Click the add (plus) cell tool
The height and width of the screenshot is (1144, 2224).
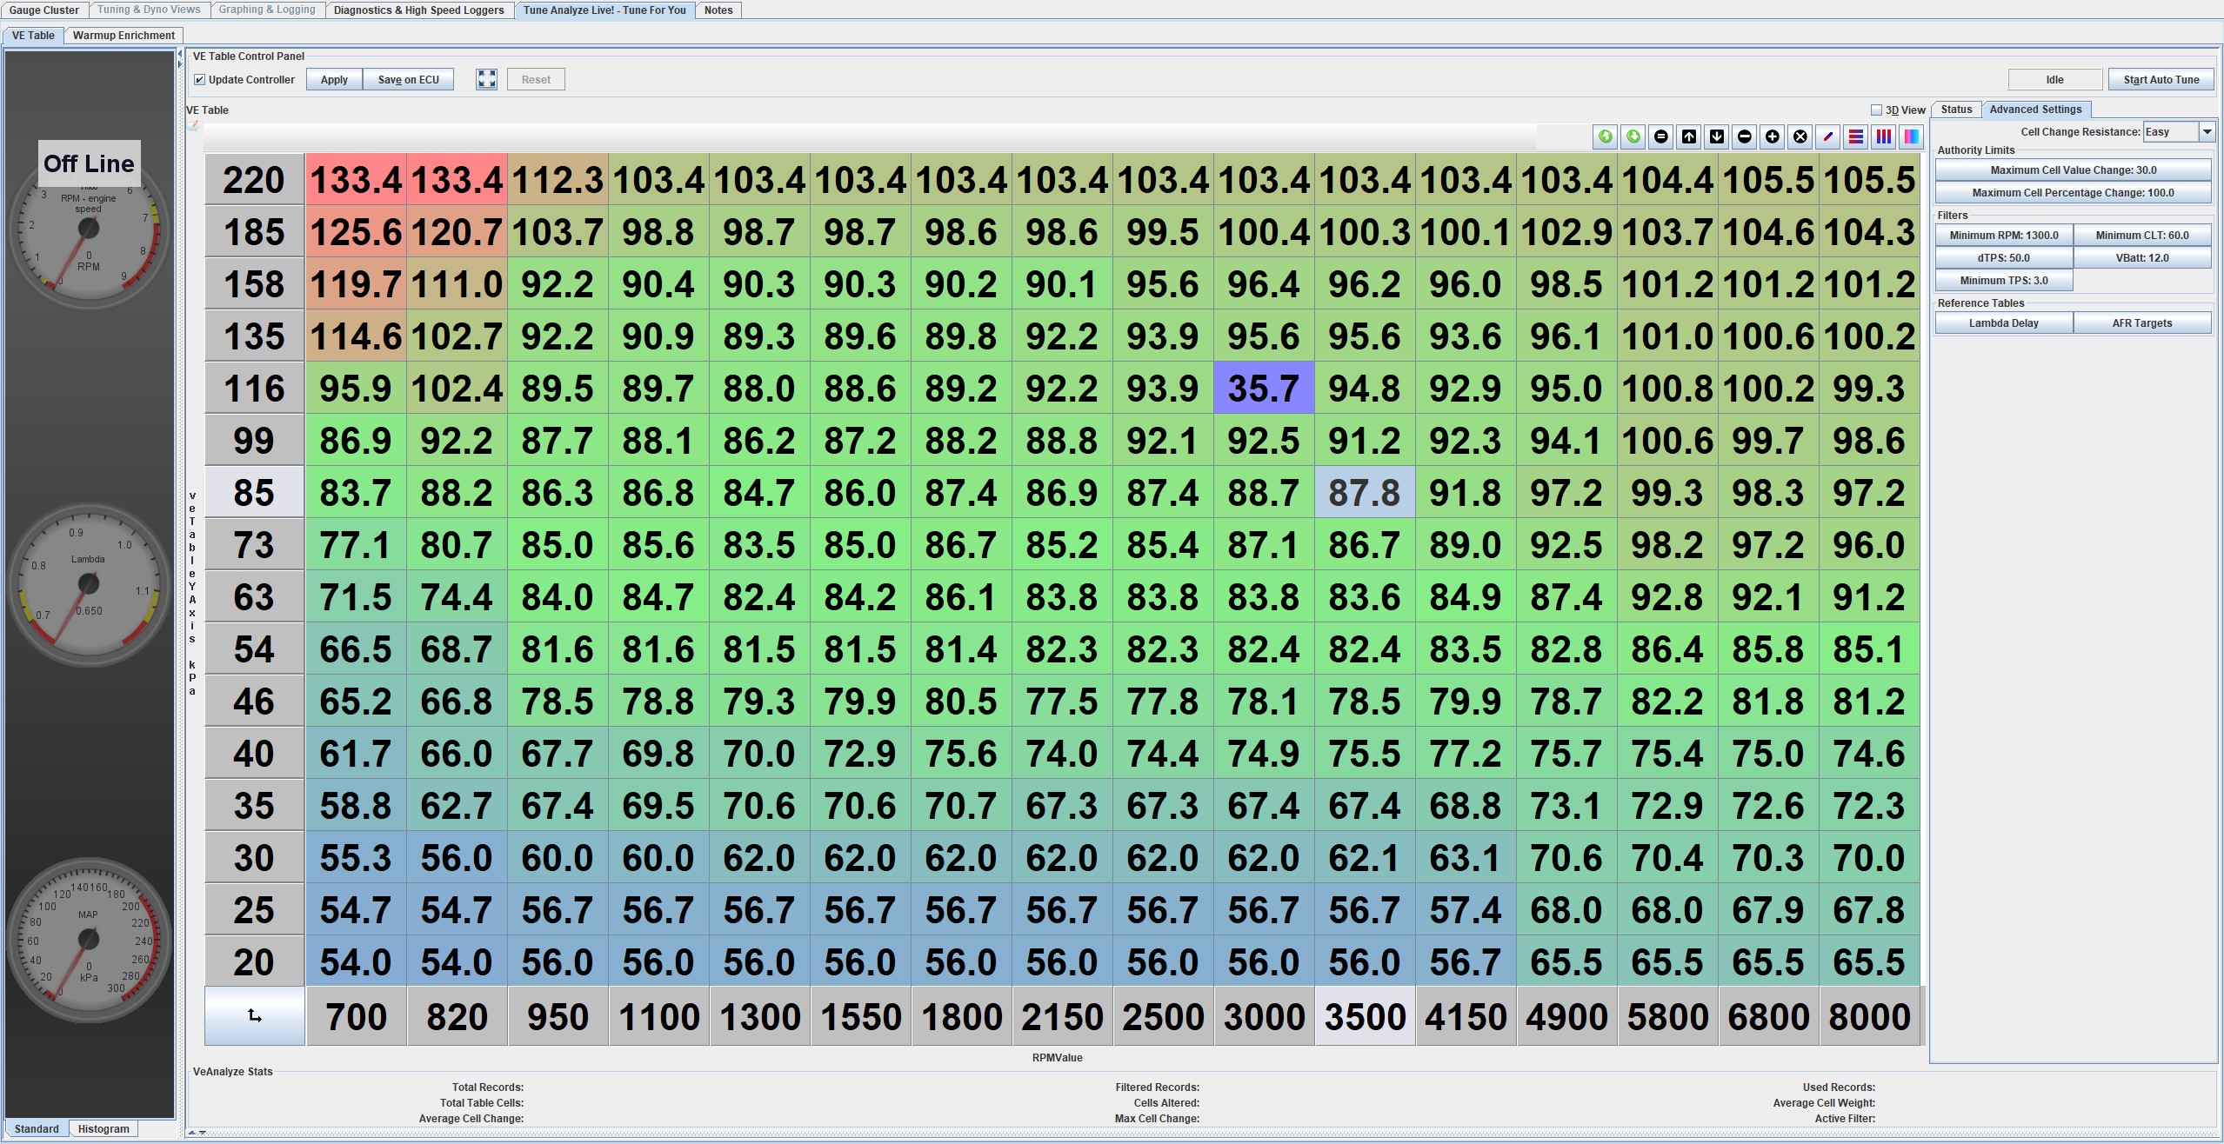coord(1772,136)
